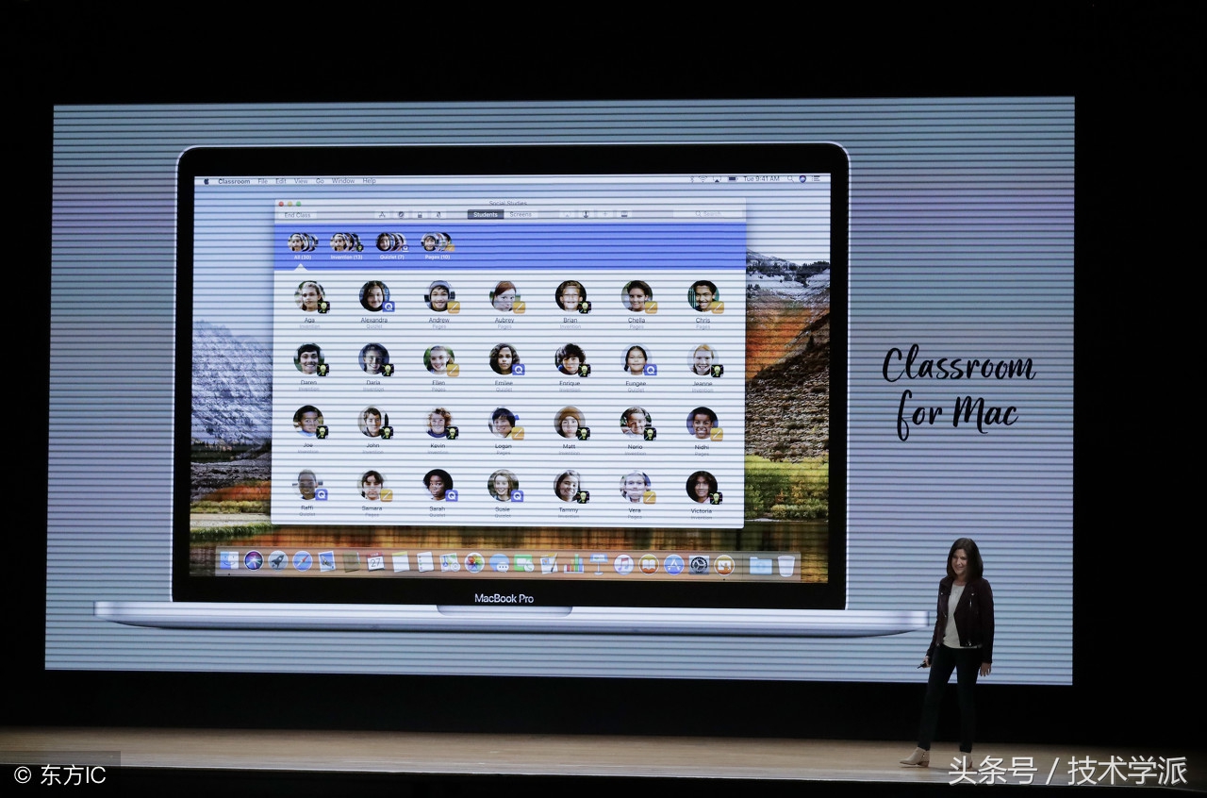Click the plus toolbar icon
This screenshot has height=798, width=1207.
tap(604, 215)
